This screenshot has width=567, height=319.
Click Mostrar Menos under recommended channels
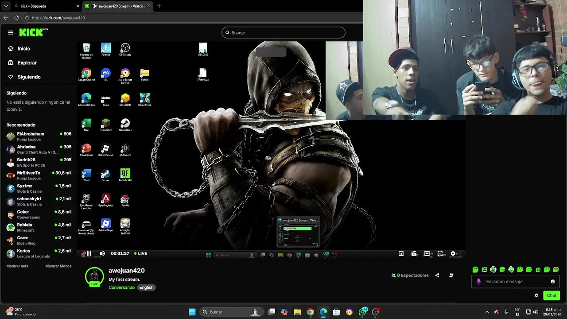click(58, 266)
